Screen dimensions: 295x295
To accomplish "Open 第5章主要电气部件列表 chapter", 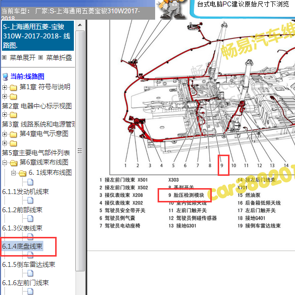I will pos(36,153).
